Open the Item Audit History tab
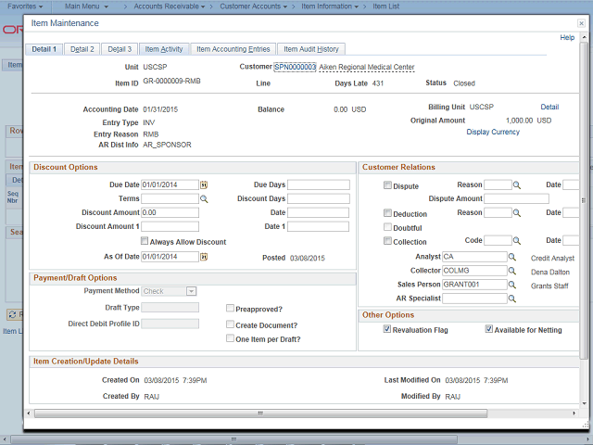Image resolution: width=593 pixels, height=445 pixels. (310, 49)
